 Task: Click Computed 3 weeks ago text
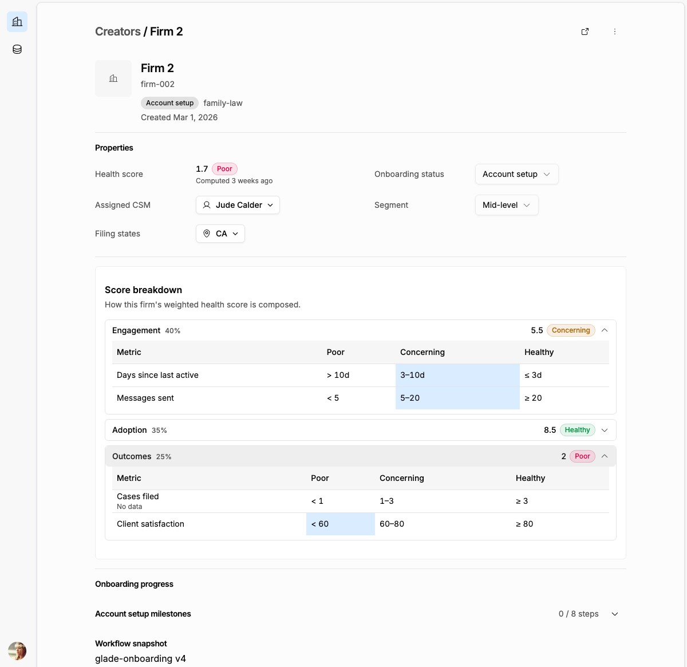coord(234,181)
